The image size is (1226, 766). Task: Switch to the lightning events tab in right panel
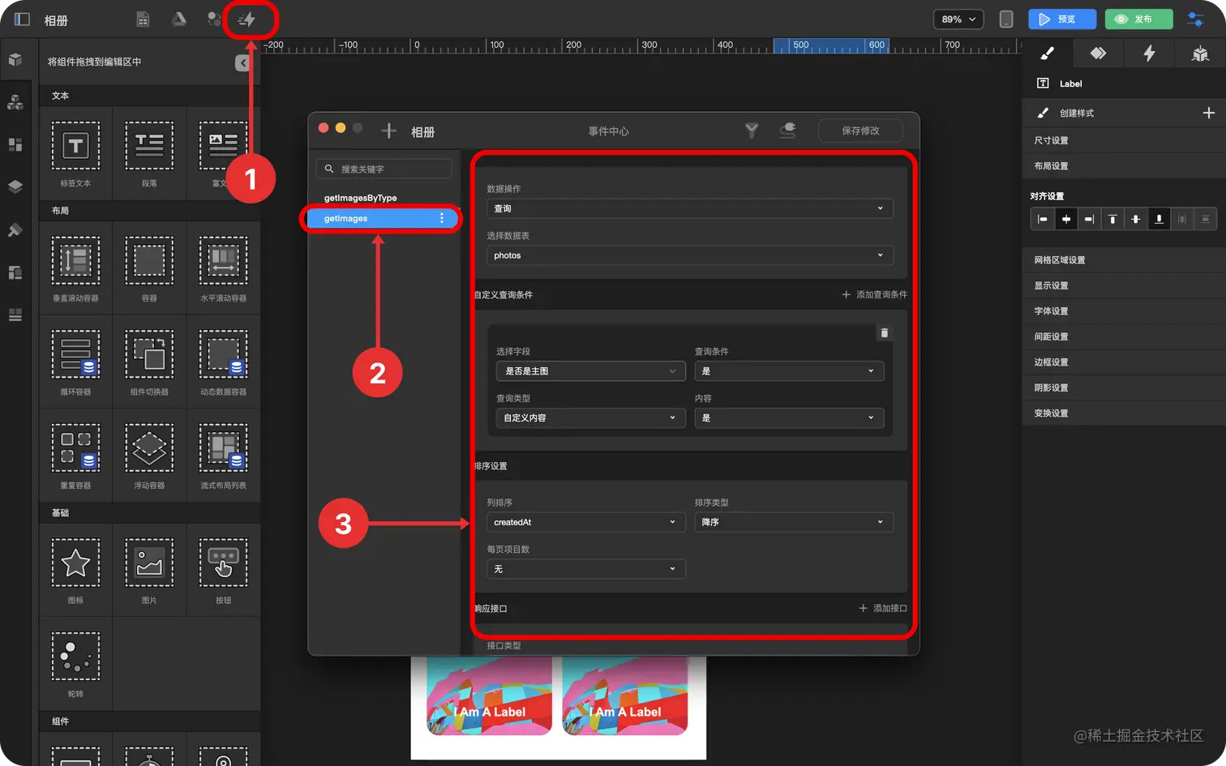(x=1149, y=53)
